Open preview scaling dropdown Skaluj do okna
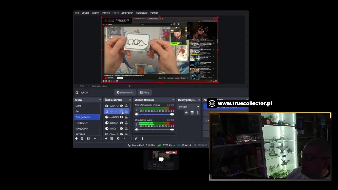This screenshot has height=190, width=338. point(111,86)
